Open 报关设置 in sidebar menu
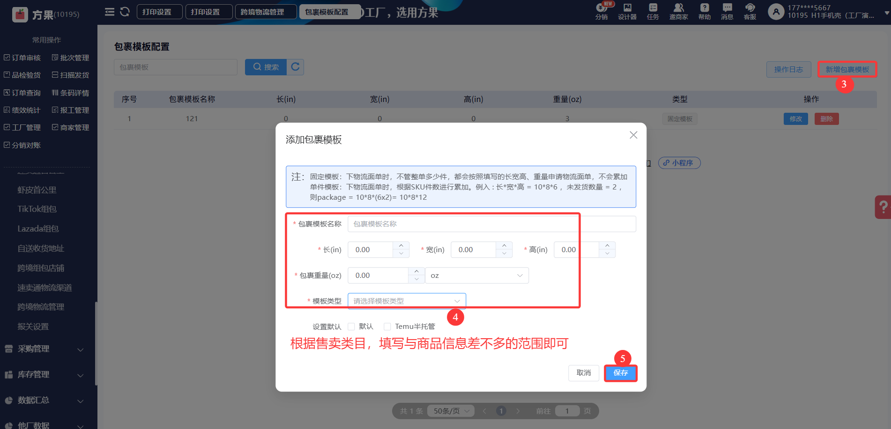The image size is (891, 429). [33, 327]
